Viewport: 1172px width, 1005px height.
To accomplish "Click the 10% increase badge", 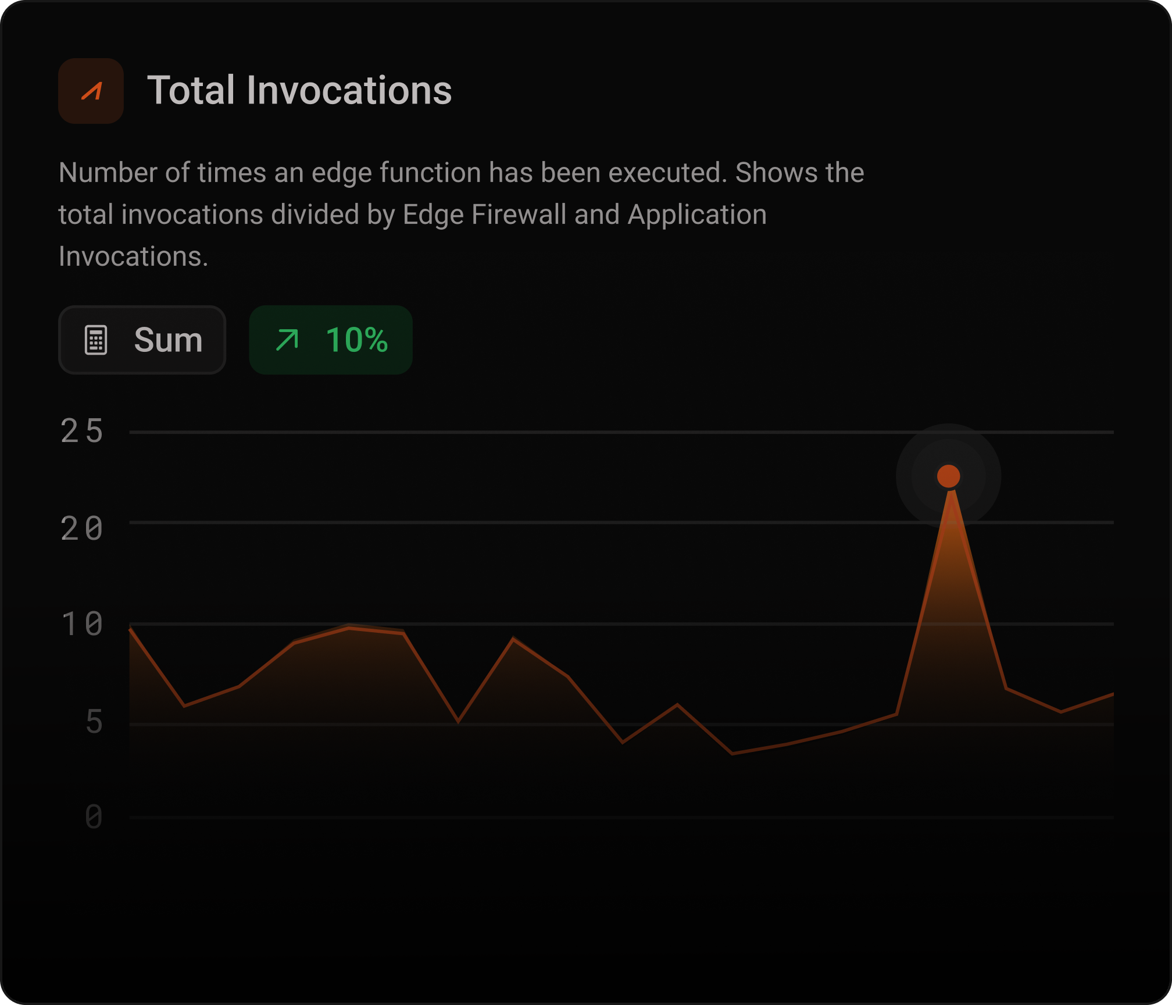I will pyautogui.click(x=331, y=340).
